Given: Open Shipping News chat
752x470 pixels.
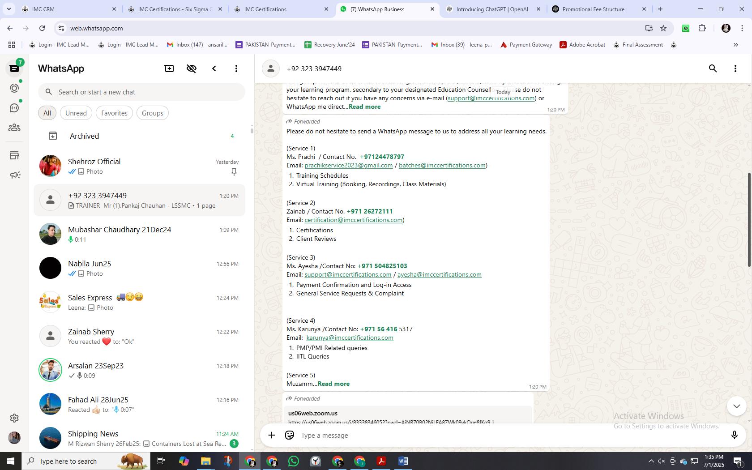Looking at the screenshot, I should click(x=139, y=438).
